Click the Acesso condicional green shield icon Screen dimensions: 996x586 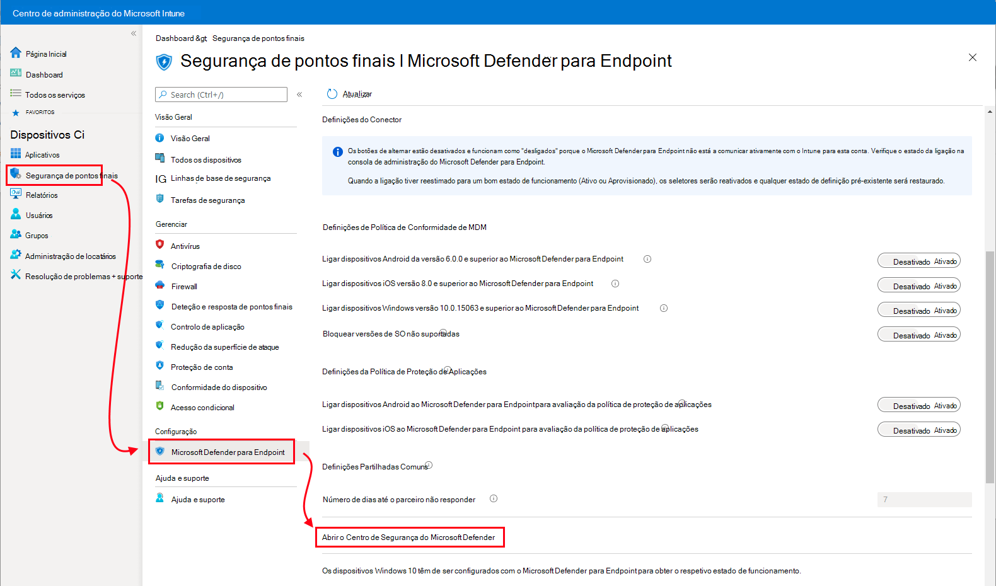[159, 406]
